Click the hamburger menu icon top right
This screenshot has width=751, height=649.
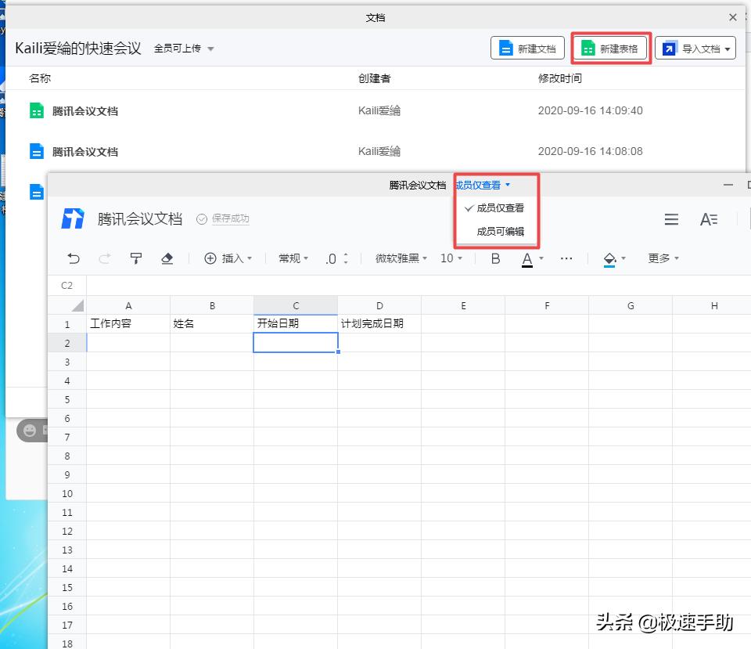click(671, 219)
